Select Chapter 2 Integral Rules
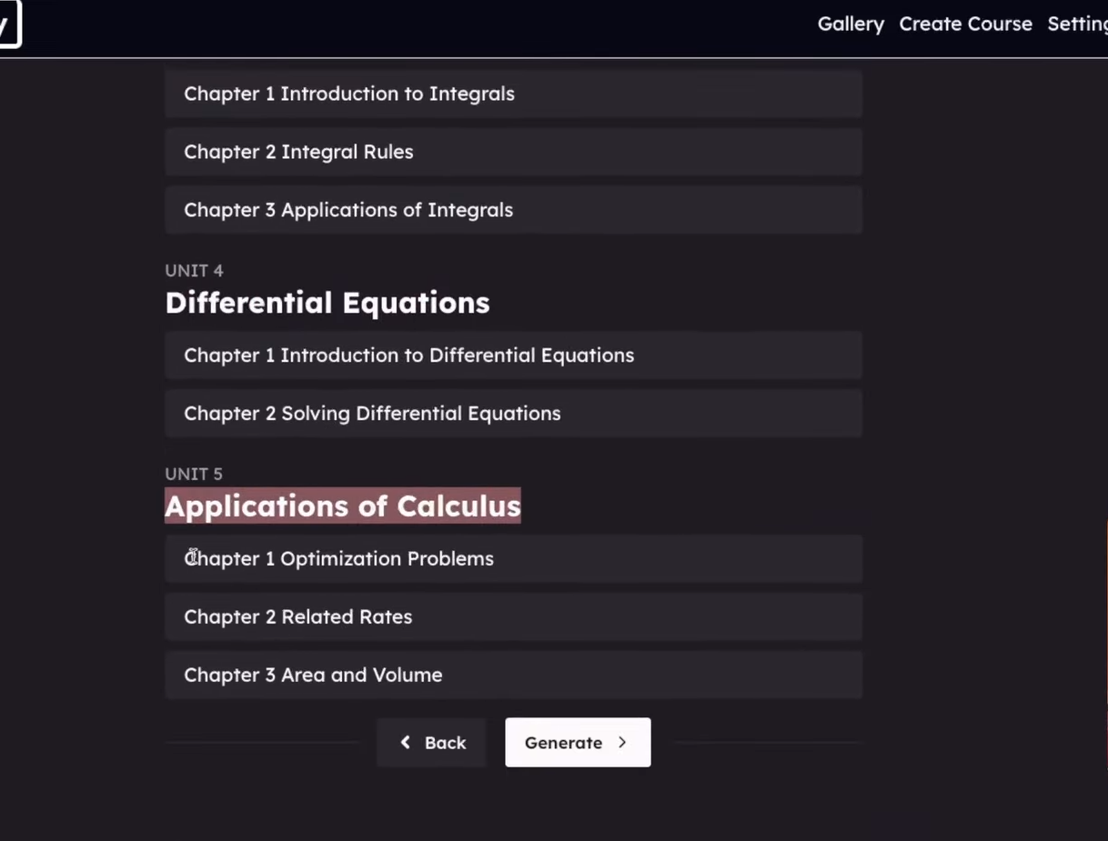The width and height of the screenshot is (1108, 841). [x=513, y=152]
